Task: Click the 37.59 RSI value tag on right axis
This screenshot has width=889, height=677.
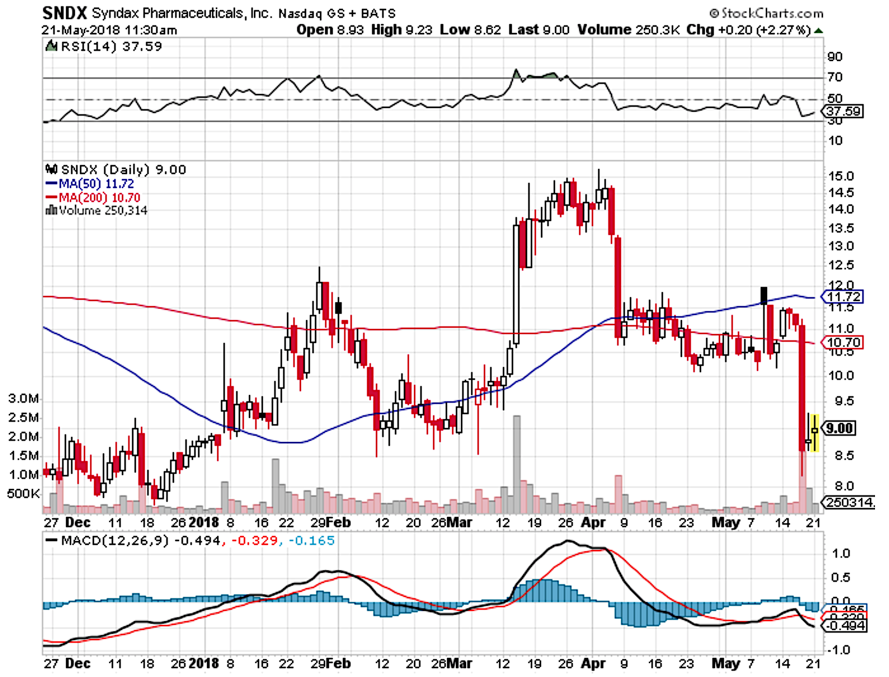Action: click(x=843, y=111)
